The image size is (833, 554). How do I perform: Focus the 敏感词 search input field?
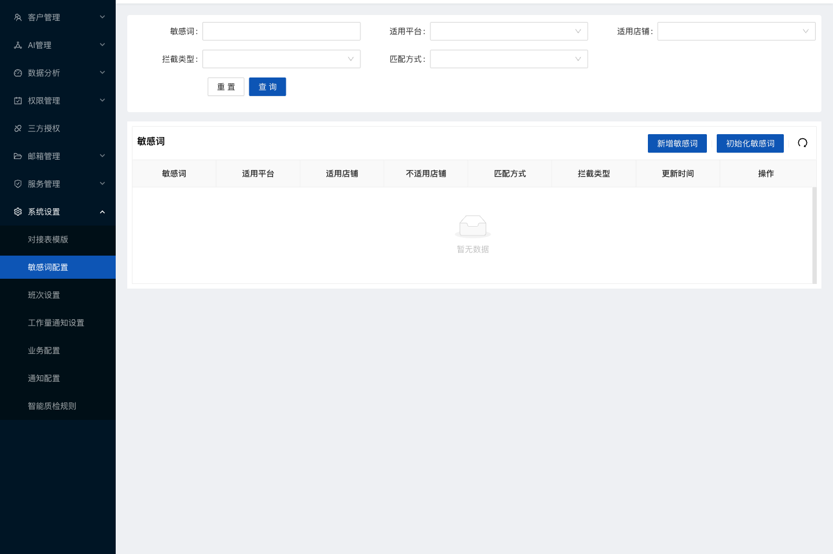(281, 31)
